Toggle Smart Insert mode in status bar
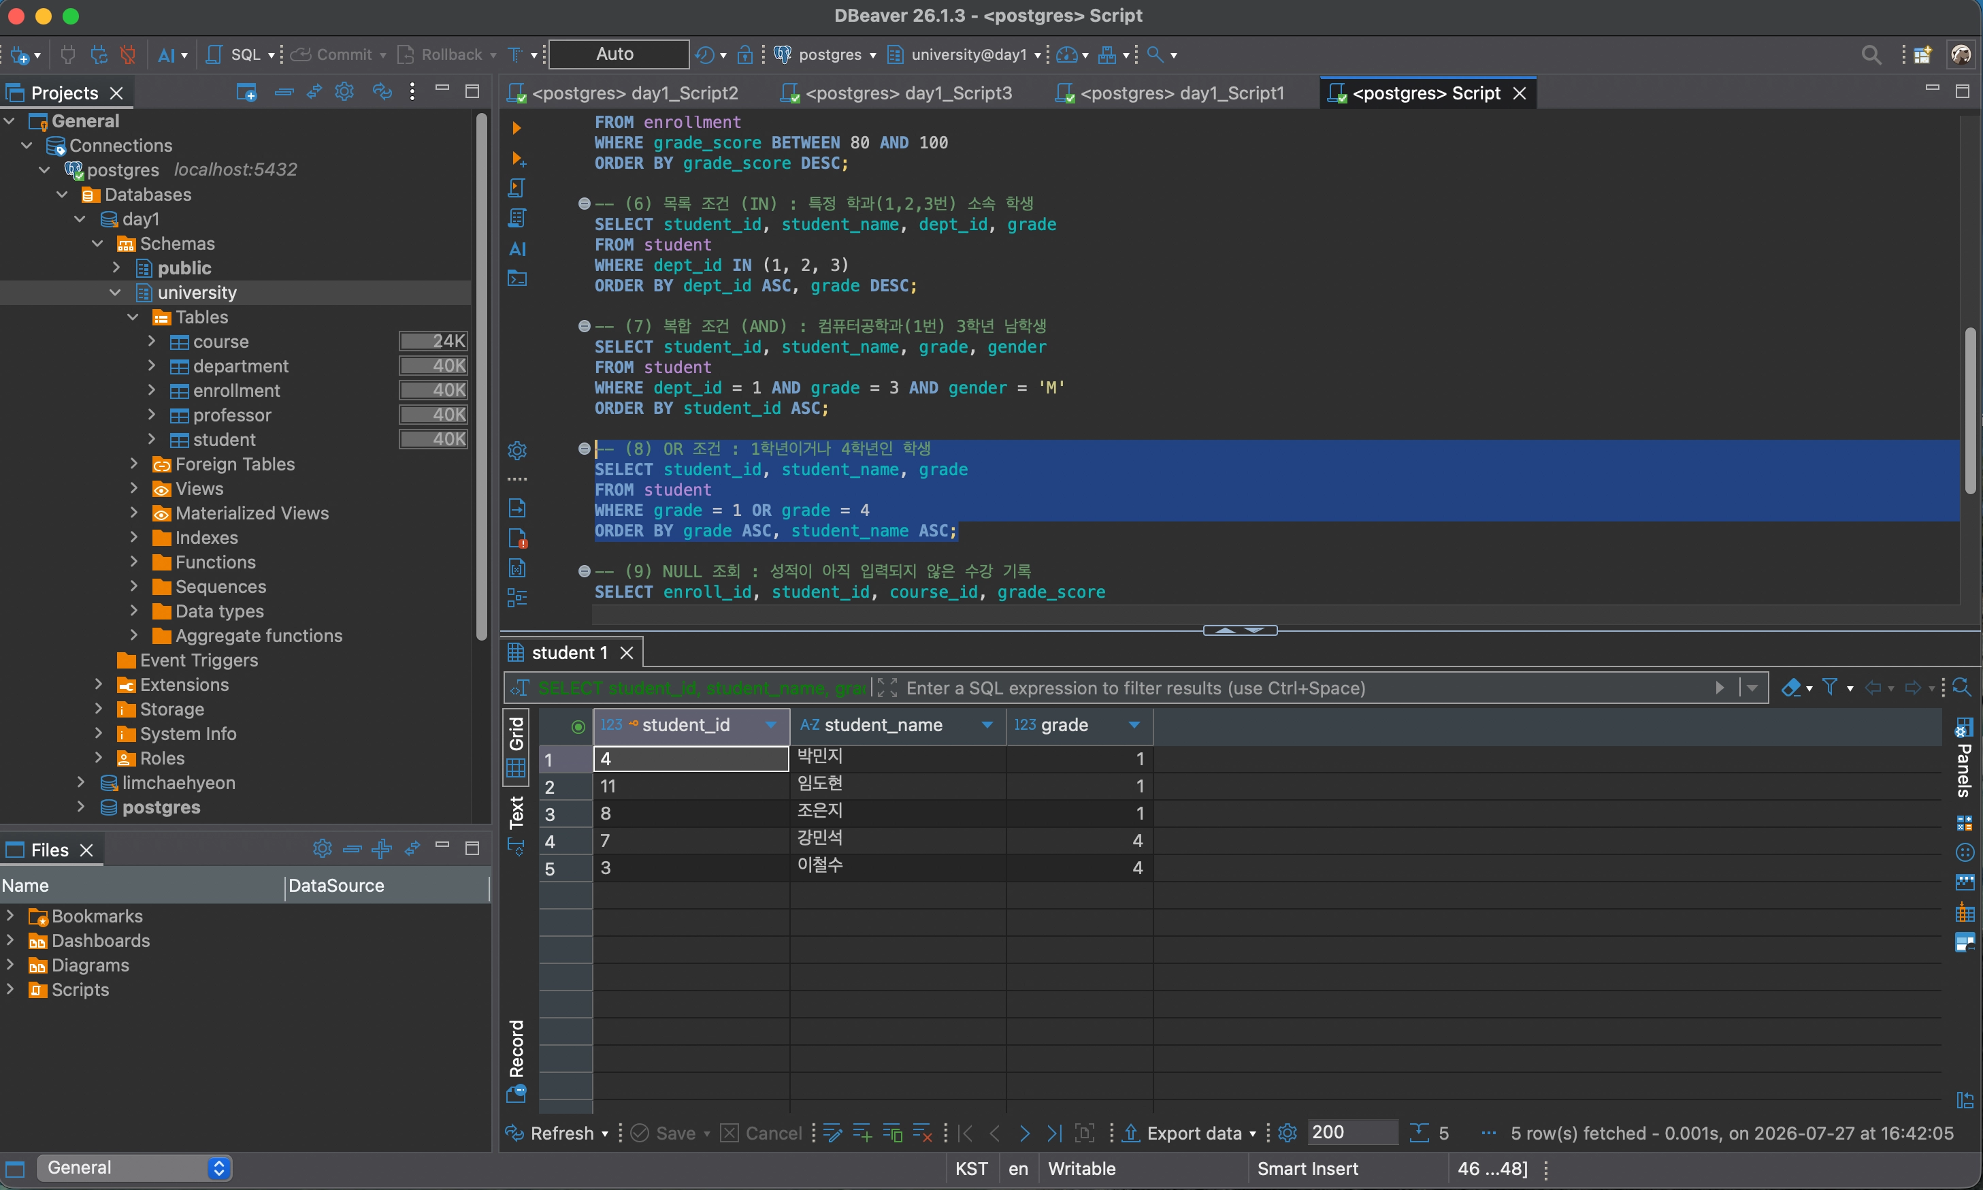The image size is (1983, 1190). tap(1307, 1168)
